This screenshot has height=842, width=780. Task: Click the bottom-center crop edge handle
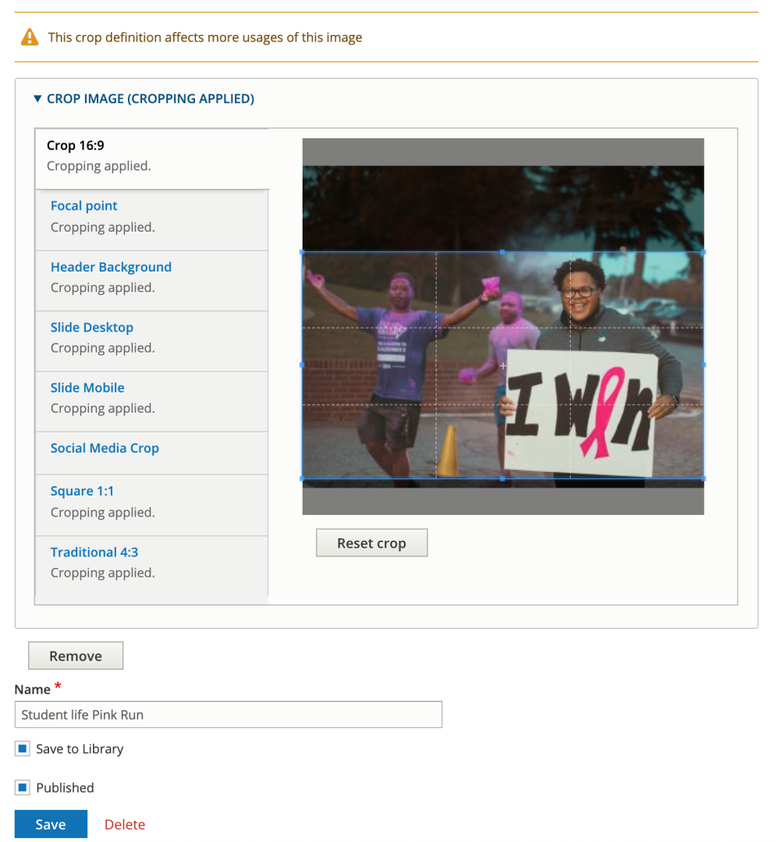coord(502,478)
